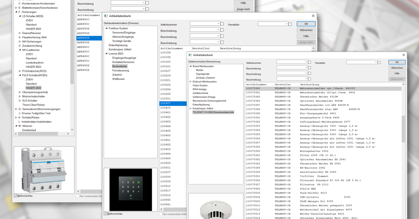Open the Hersteller dropdown in Gebäudeautomation window
Image resolution: width=419 pixels, height=219 pixels.
click(286, 23)
